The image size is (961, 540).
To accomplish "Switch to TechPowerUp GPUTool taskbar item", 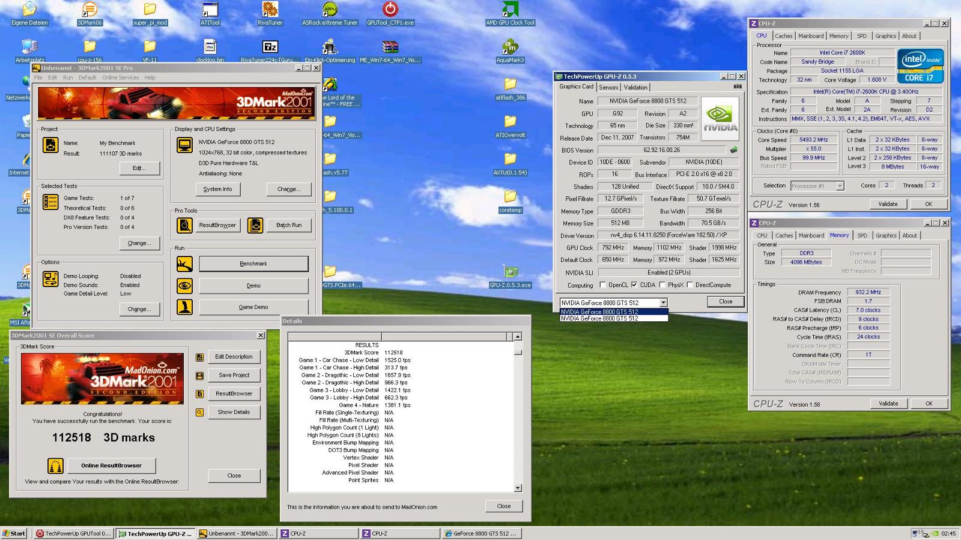I will [x=73, y=533].
